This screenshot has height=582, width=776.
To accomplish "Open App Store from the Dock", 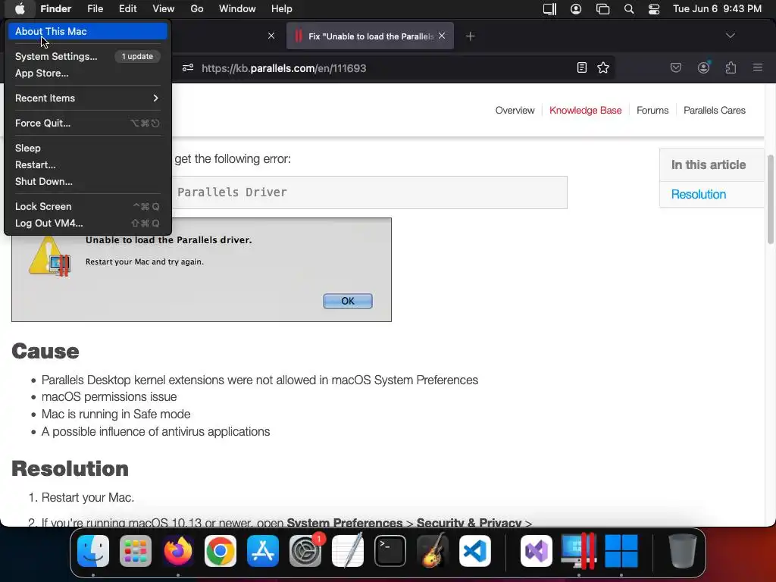I will click(x=263, y=551).
